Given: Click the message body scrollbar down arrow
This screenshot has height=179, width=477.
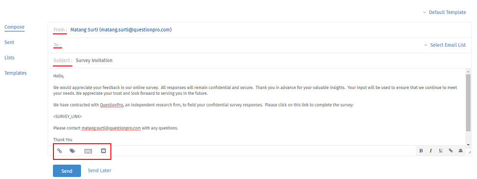Looking at the screenshot, I should [x=468, y=144].
